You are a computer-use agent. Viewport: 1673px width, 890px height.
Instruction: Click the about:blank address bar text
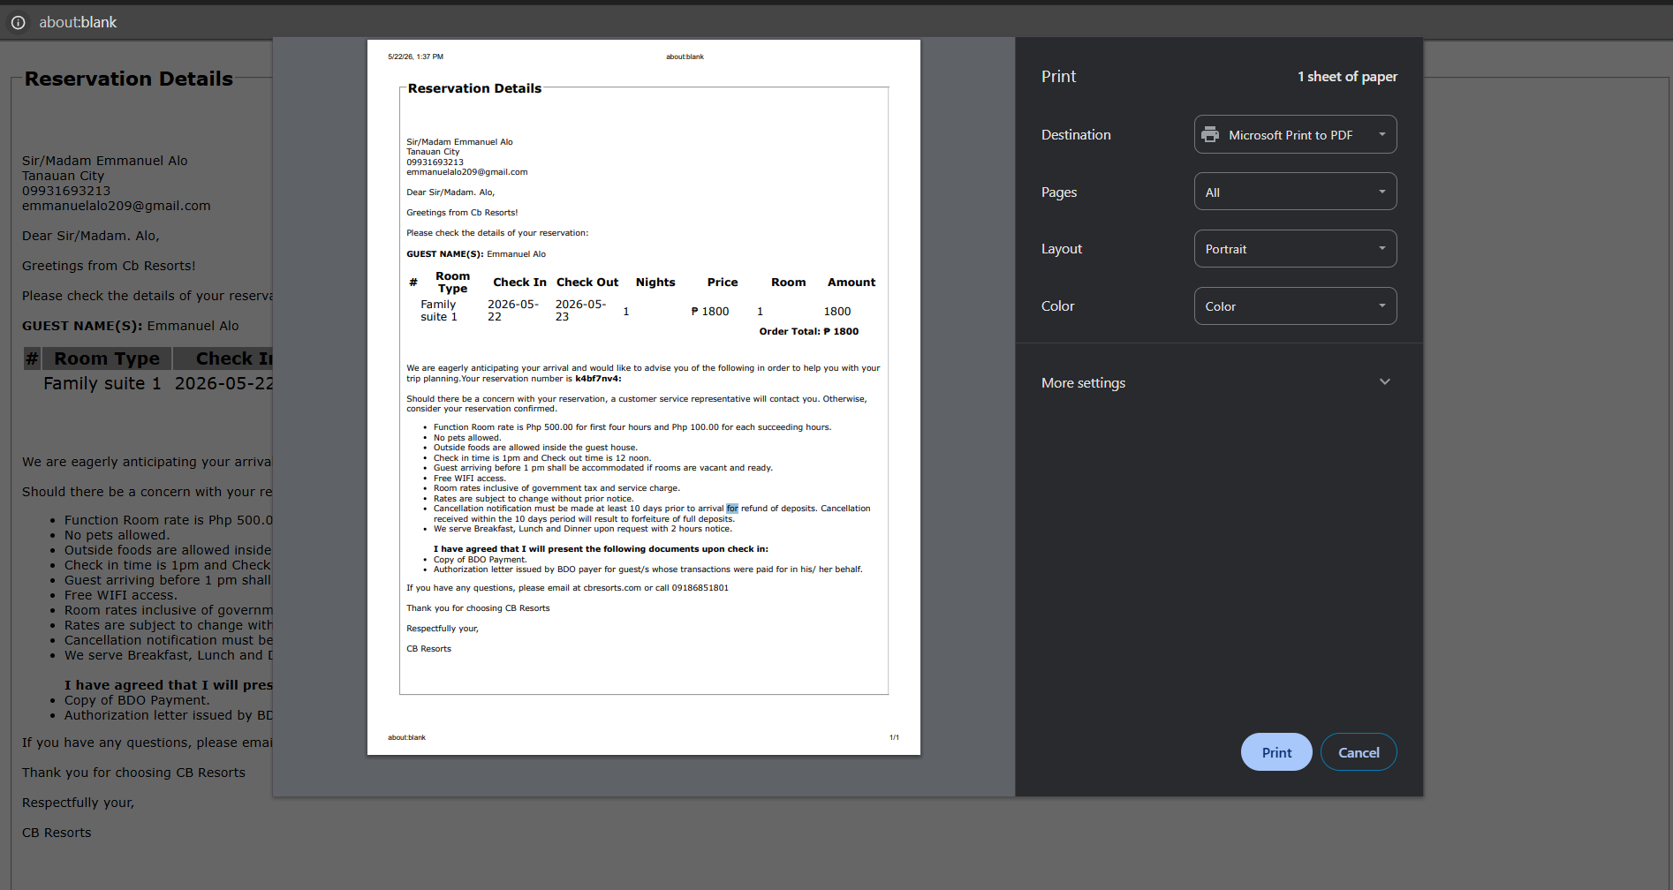(78, 22)
